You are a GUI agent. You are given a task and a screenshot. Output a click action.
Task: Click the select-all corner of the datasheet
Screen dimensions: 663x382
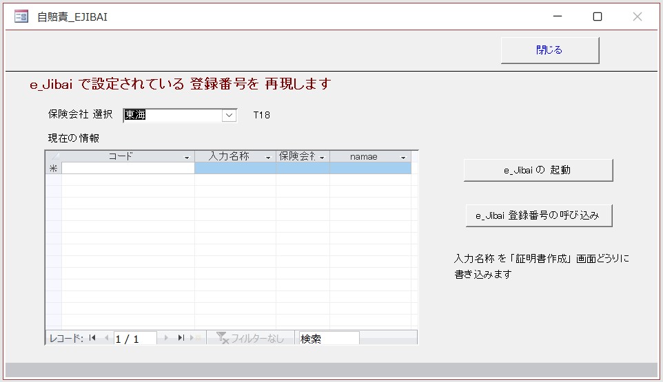[54, 157]
